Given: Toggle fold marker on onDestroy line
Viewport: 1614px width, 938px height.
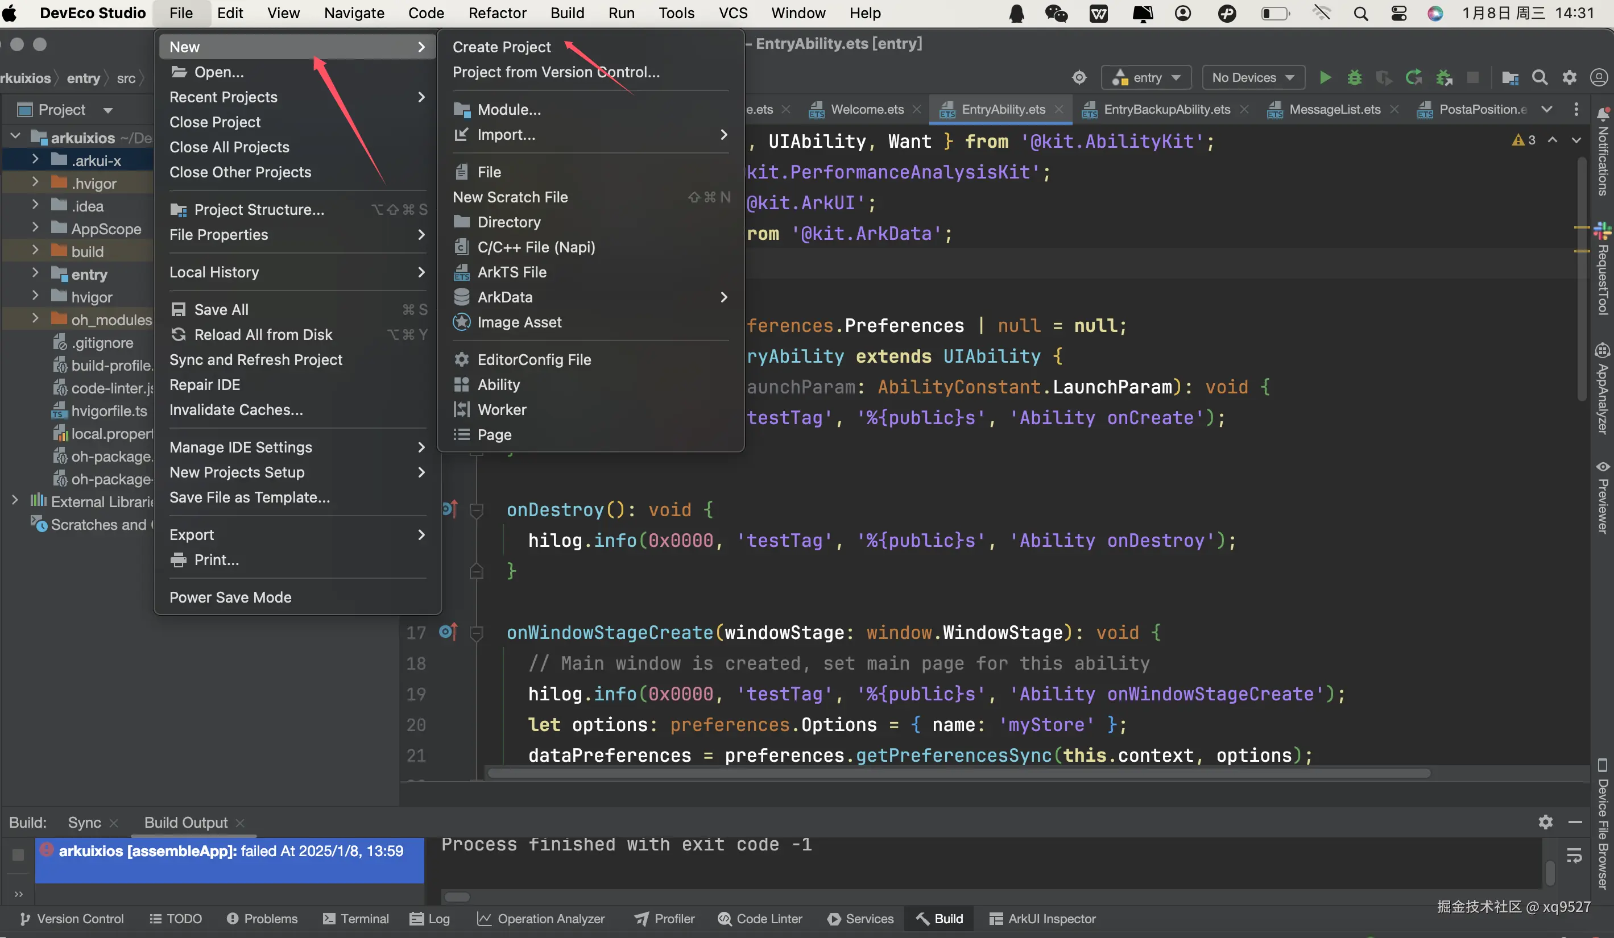Looking at the screenshot, I should [476, 510].
